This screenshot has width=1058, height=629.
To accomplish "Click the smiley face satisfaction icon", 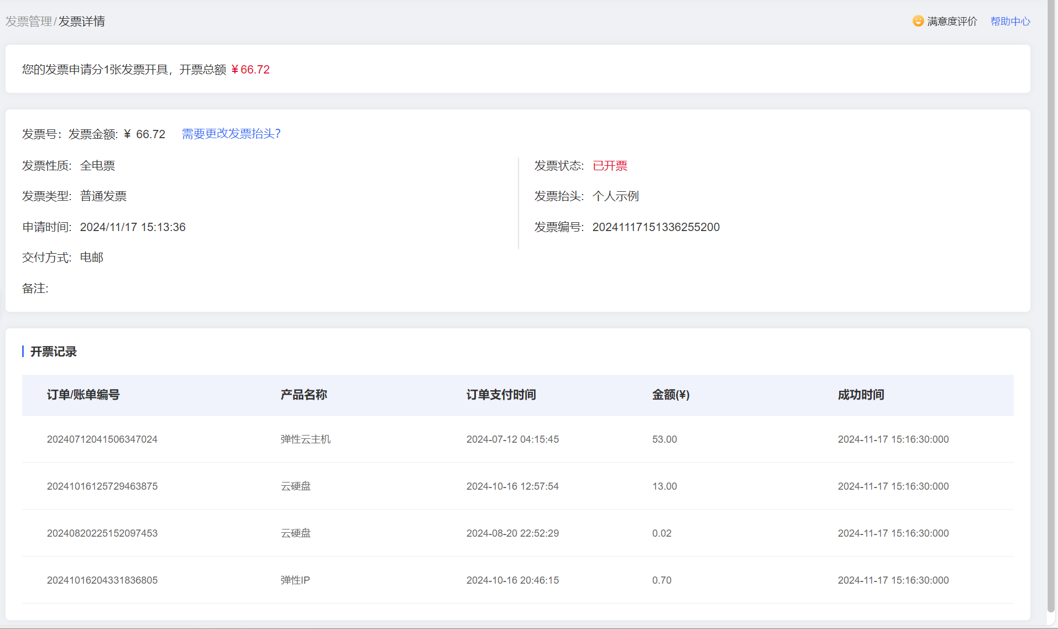I will [x=918, y=21].
